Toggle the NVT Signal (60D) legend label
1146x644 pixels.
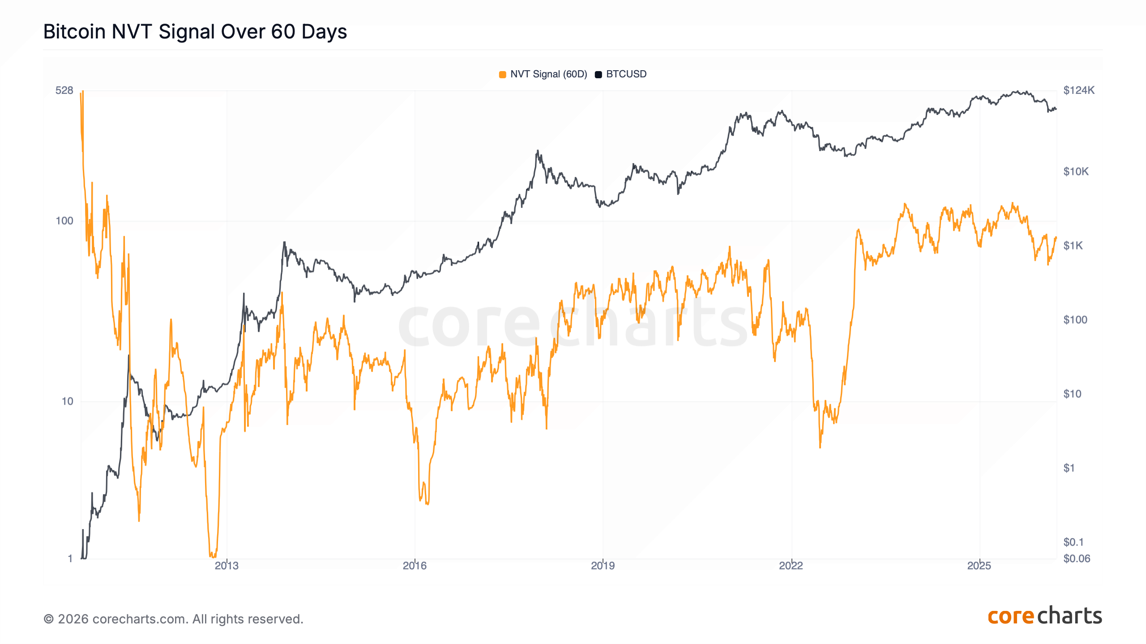[x=548, y=74]
